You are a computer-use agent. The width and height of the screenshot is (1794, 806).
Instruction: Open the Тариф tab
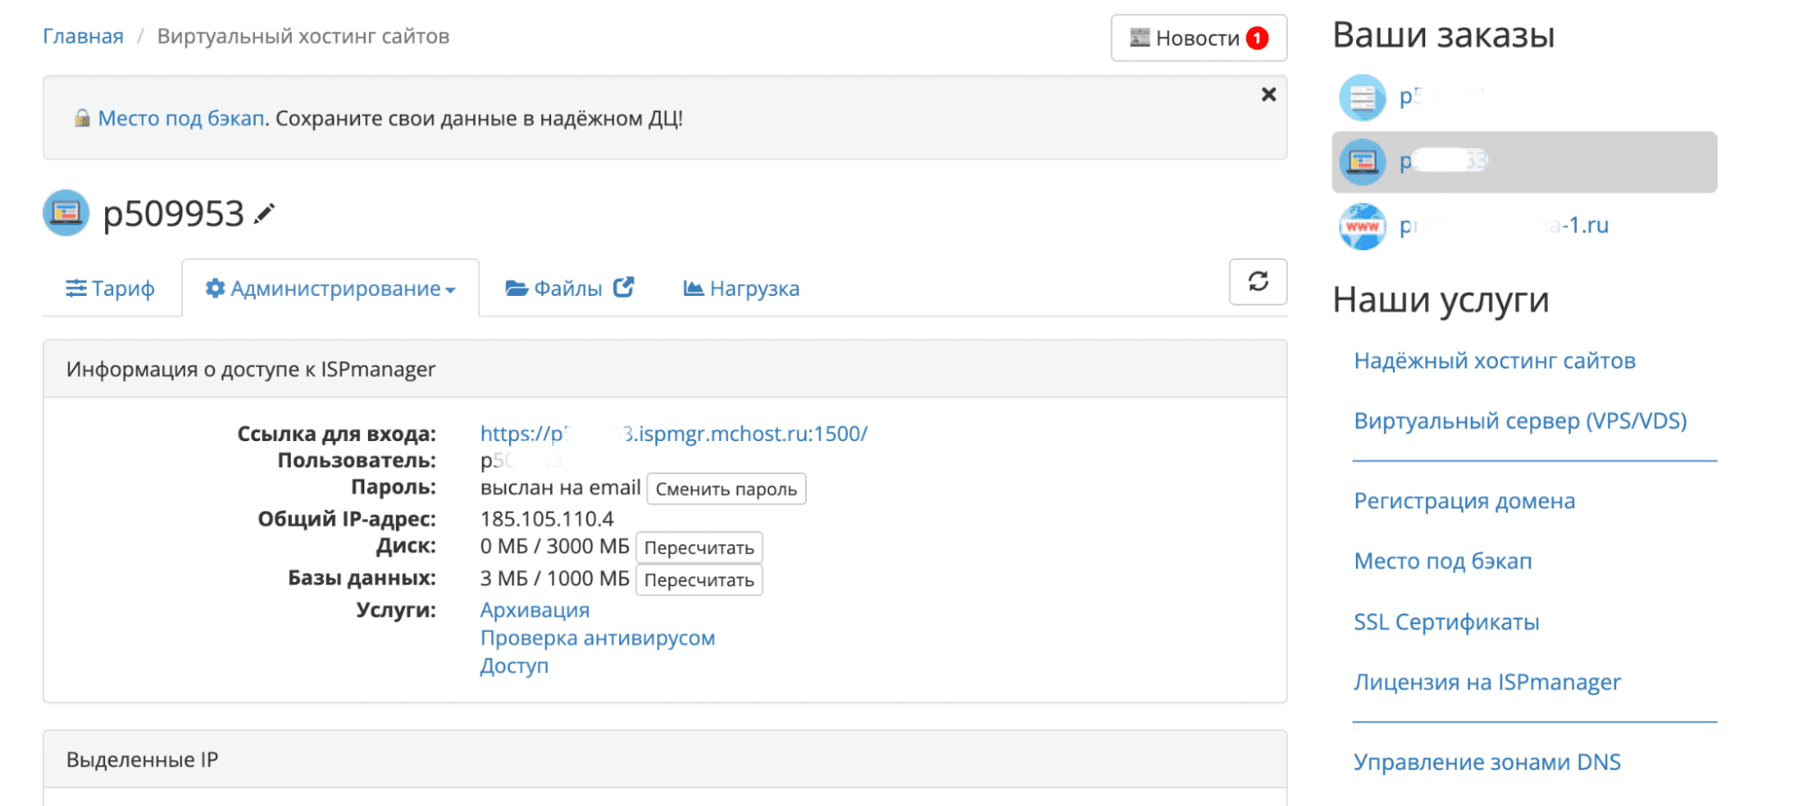(x=110, y=288)
